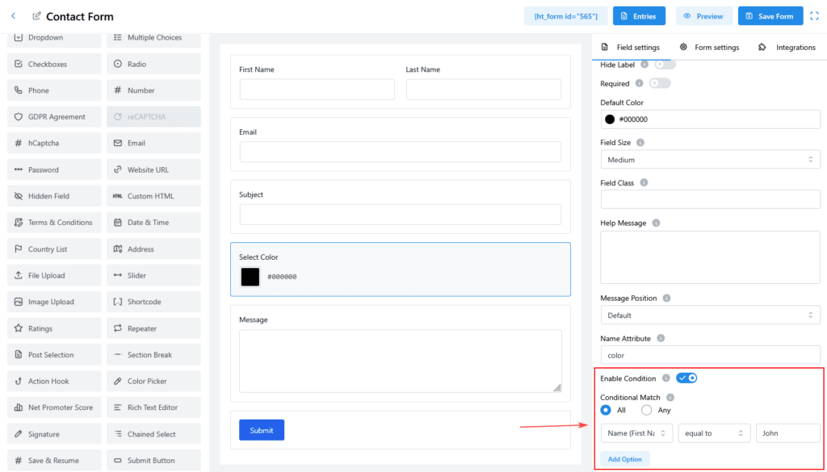Select the Any conditional match radio
Screen dimensions: 827x472
coord(647,410)
